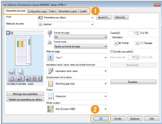Click the Copies number input field
This screenshot has height=124, width=162.
point(132,33)
